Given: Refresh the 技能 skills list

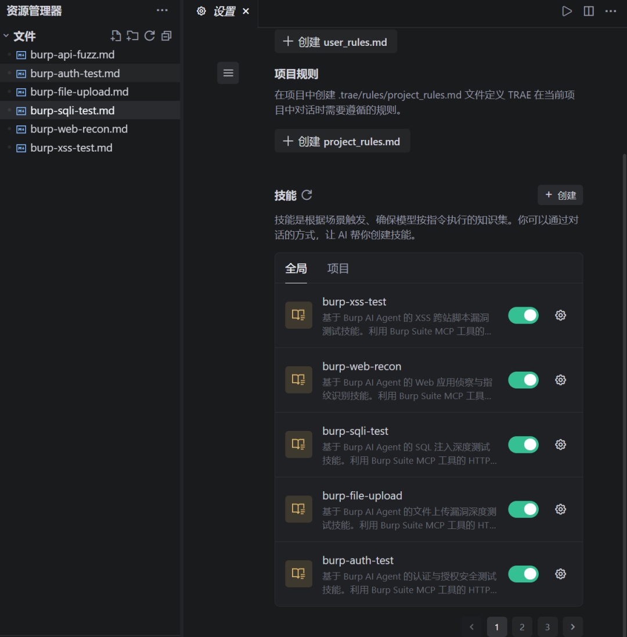Looking at the screenshot, I should (x=307, y=195).
